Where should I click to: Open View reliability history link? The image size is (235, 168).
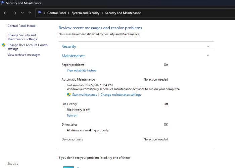pyautogui.click(x=82, y=70)
